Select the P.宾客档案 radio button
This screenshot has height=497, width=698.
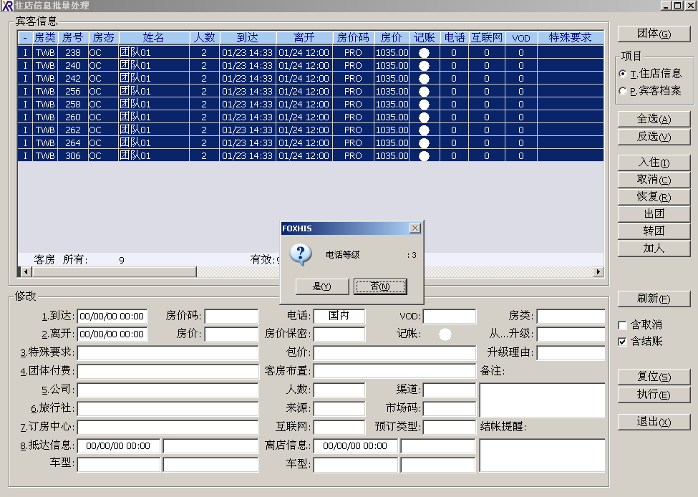(x=623, y=91)
